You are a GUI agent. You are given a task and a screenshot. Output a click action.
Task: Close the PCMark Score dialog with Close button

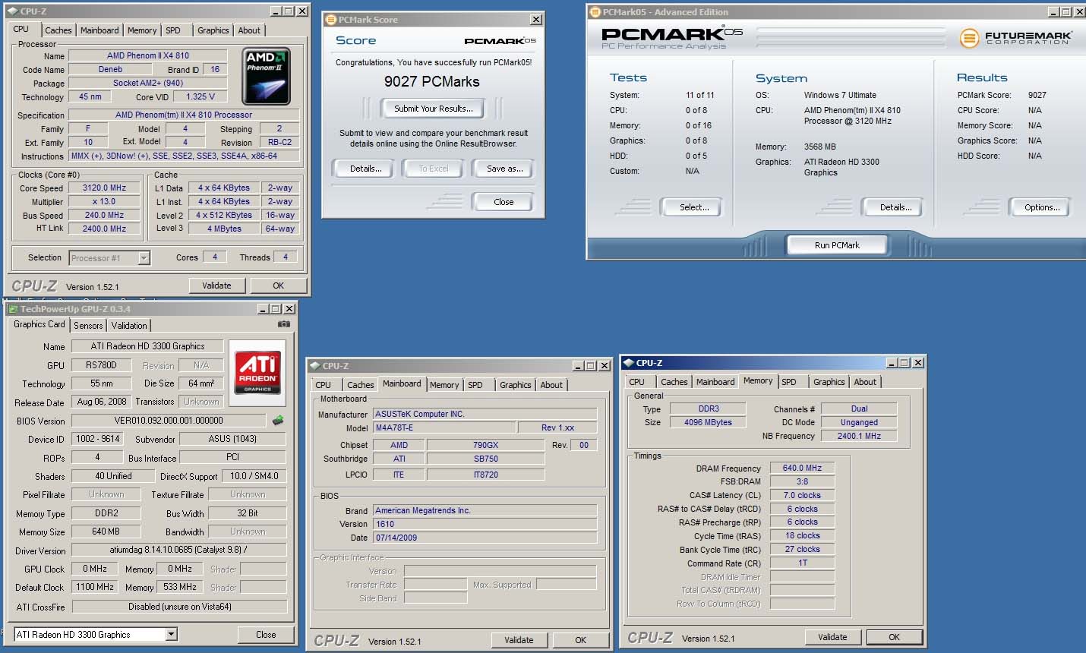tap(504, 202)
